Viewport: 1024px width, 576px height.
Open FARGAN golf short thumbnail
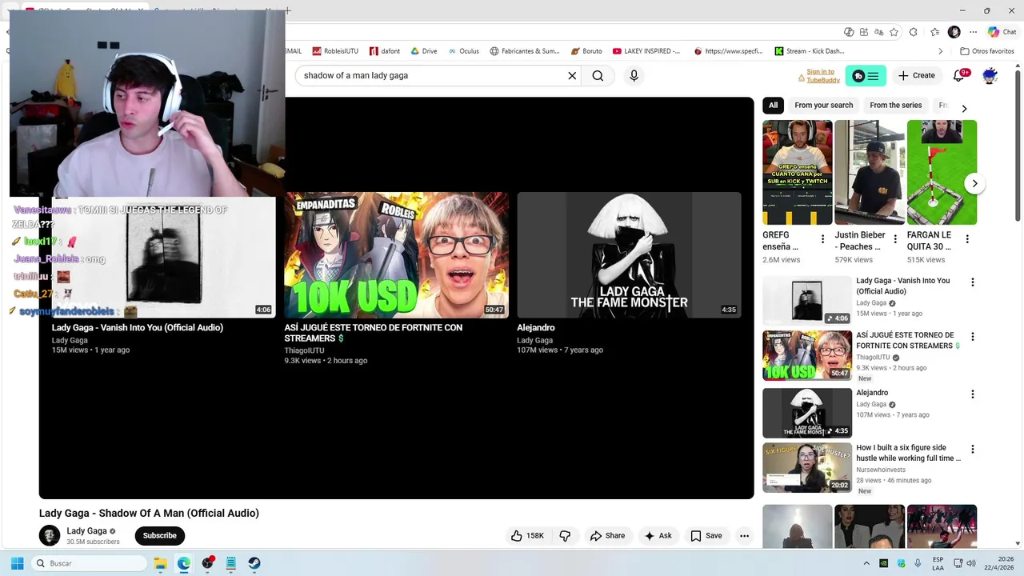942,172
